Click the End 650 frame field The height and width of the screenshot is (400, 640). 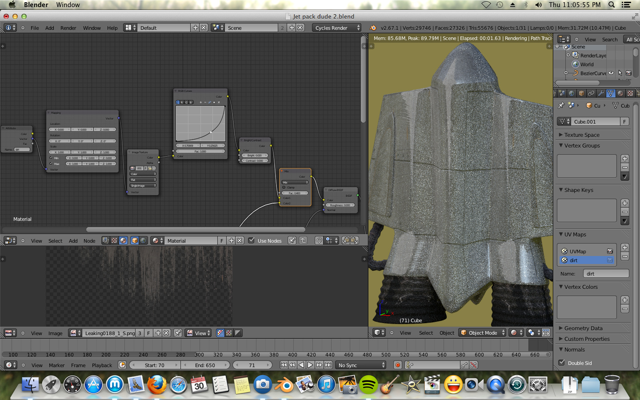[x=205, y=365]
